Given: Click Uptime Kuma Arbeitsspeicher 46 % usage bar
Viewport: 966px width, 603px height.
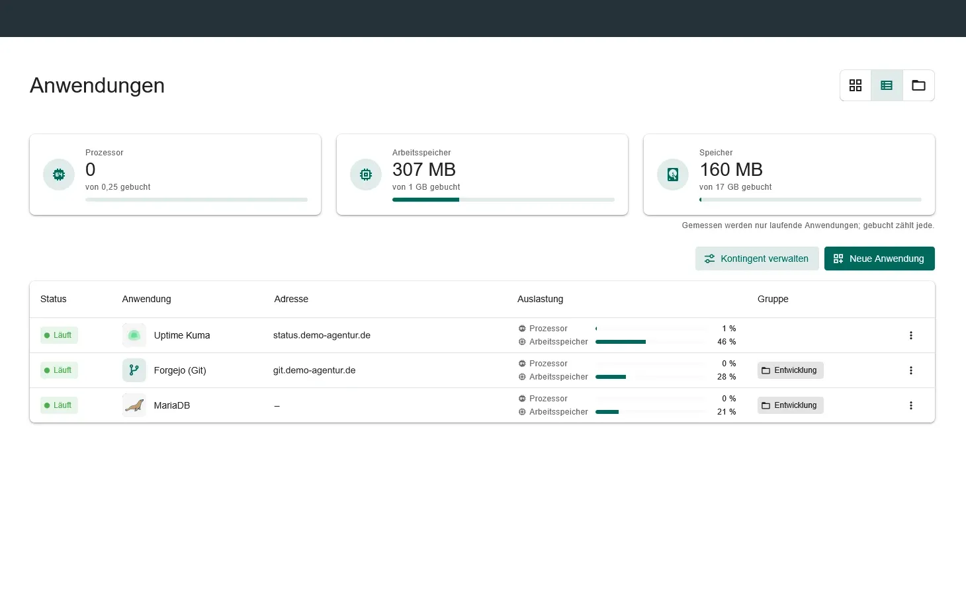Looking at the screenshot, I should click(651, 342).
